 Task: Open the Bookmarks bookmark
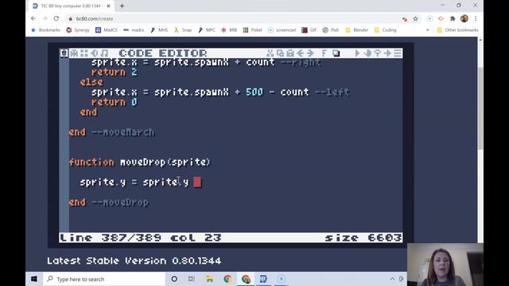tap(46, 30)
